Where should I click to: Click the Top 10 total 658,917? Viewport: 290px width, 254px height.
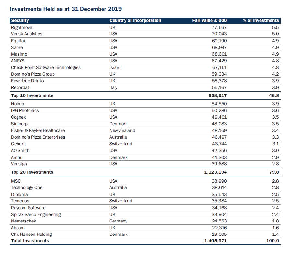point(218,95)
